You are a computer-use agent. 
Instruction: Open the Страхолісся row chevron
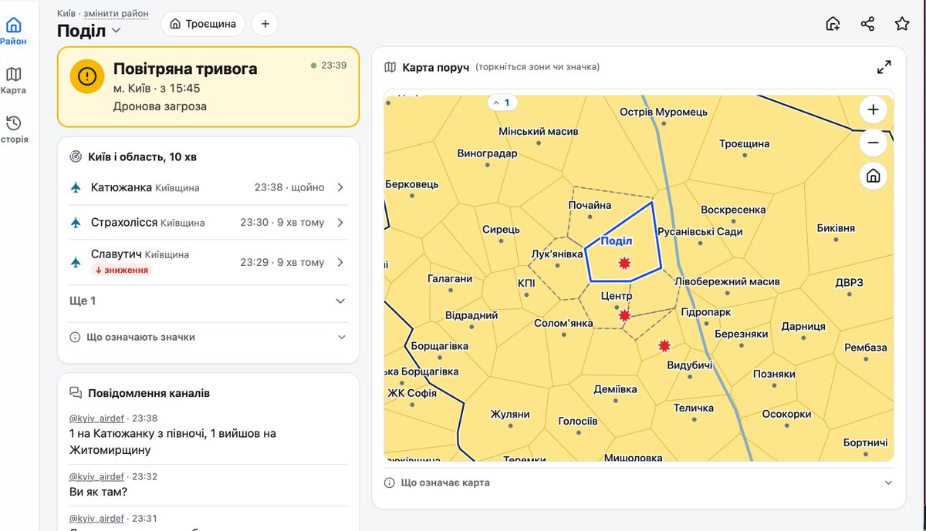coord(340,223)
